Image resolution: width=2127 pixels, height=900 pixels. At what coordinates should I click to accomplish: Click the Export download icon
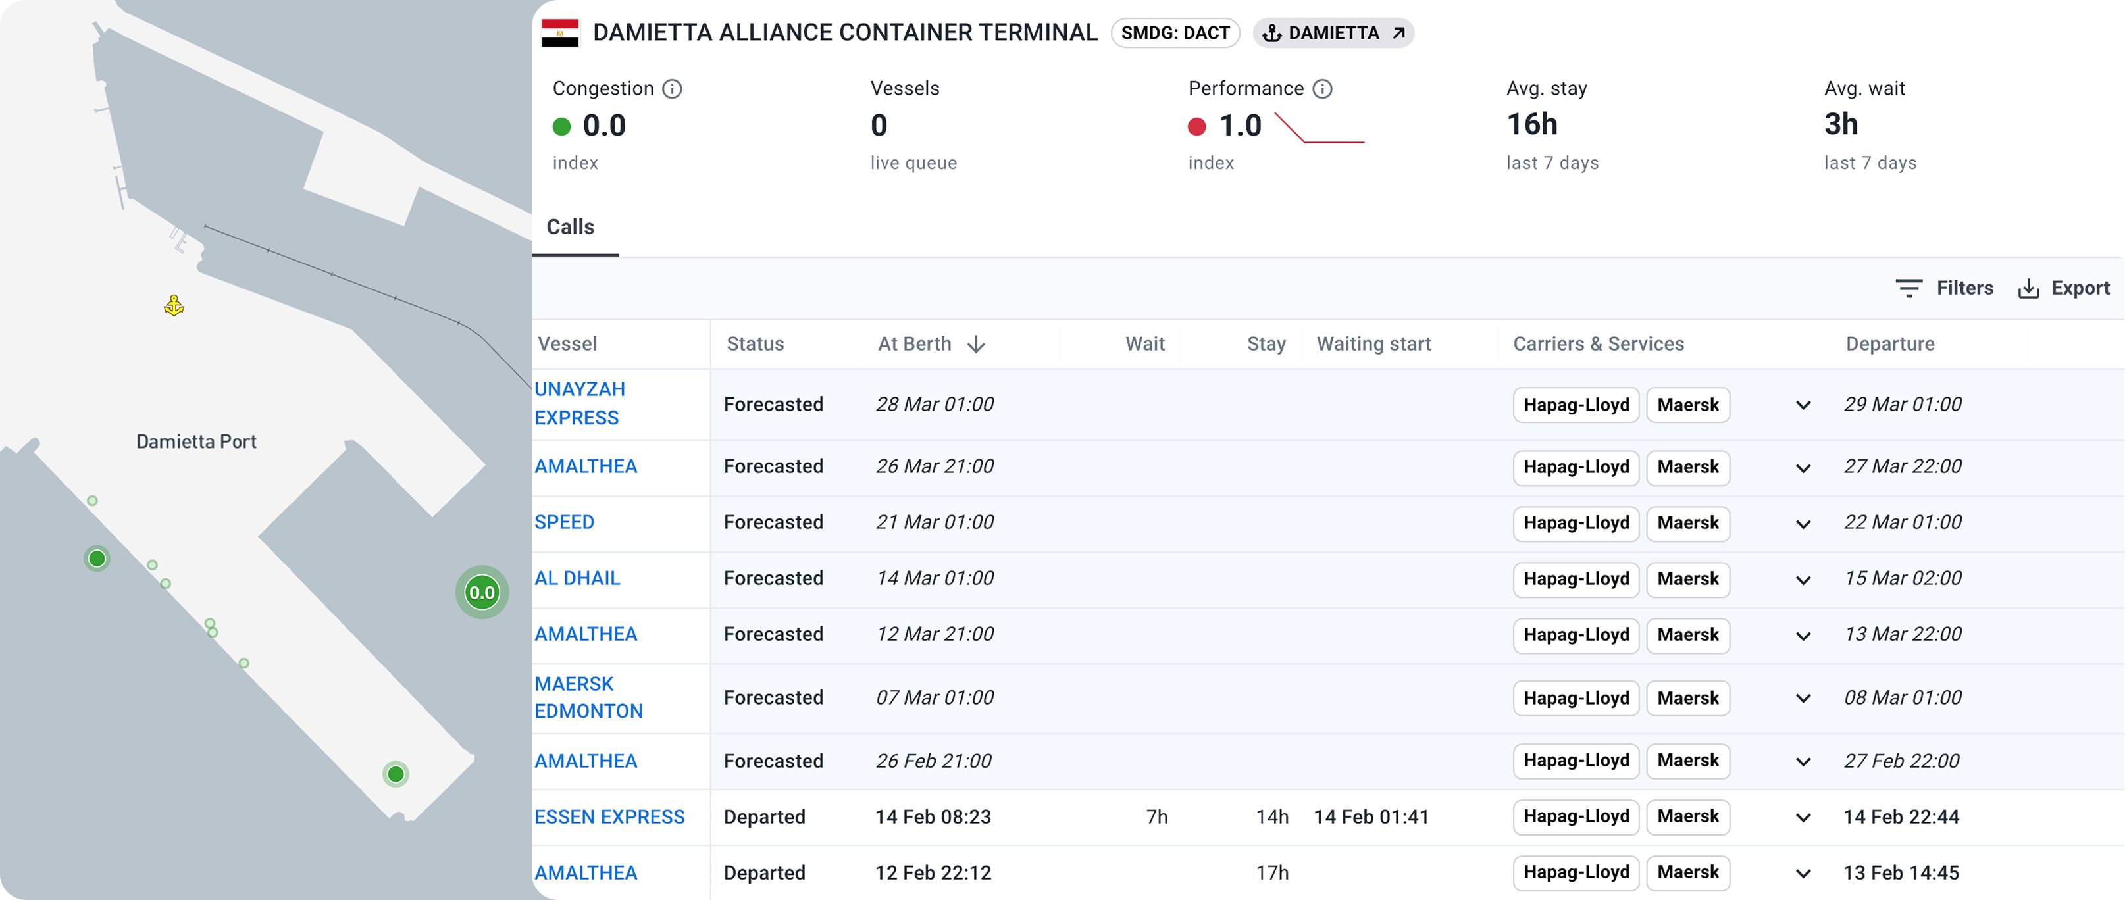[2028, 288]
